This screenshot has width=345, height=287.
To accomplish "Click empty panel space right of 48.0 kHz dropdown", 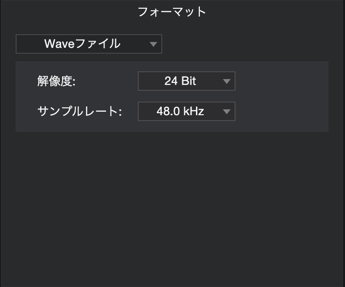I will pyautogui.click(x=281, y=111).
